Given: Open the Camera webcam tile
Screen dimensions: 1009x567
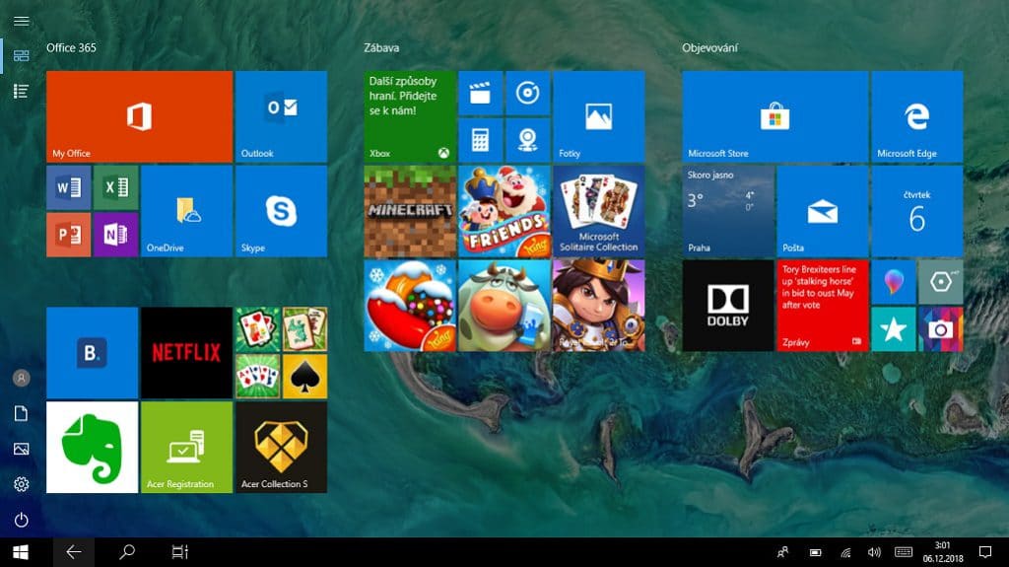Looking at the screenshot, I should (x=528, y=140).
